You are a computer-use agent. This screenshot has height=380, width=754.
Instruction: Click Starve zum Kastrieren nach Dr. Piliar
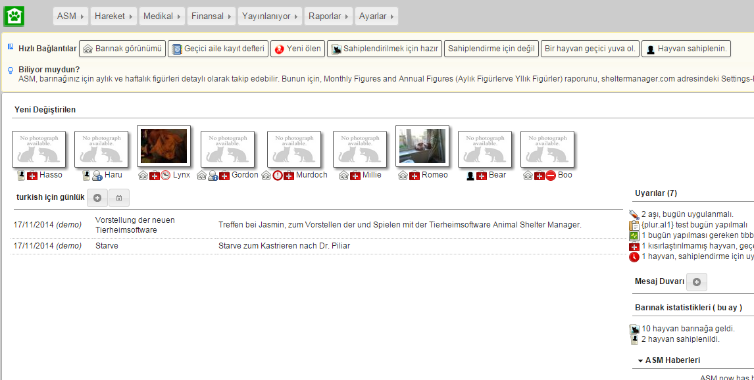click(x=284, y=246)
